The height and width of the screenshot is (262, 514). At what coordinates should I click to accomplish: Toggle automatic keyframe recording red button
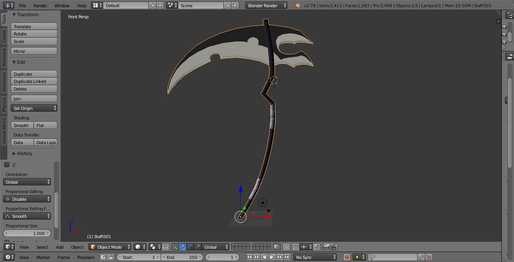[x=347, y=257]
